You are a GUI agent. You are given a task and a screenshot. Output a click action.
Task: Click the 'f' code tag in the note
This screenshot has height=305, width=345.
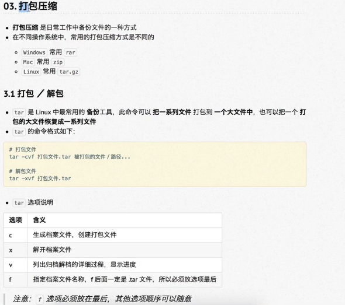point(40,299)
